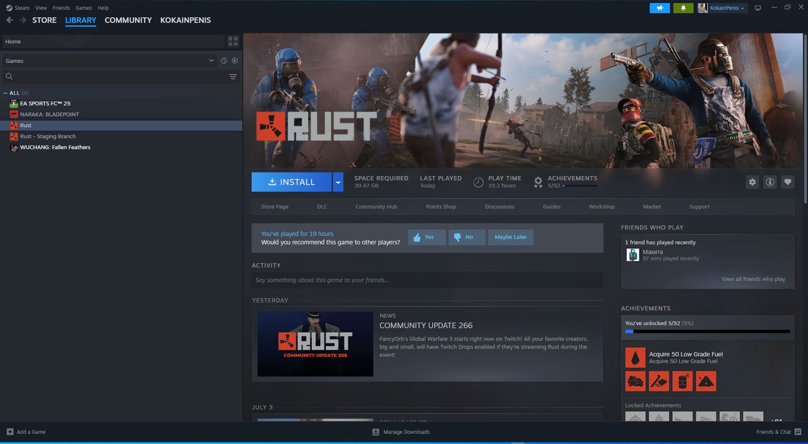Screen dimensions: 808x444
Task: Open the announcements megaphone button
Action: tap(660, 8)
